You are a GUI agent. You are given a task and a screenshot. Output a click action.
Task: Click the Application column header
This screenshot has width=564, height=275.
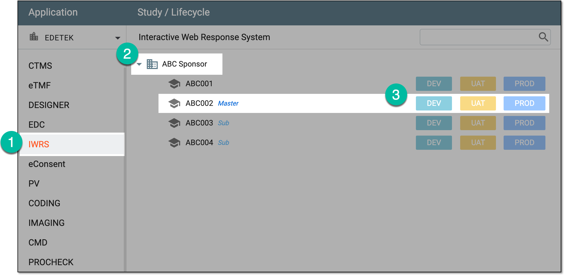[53, 13]
